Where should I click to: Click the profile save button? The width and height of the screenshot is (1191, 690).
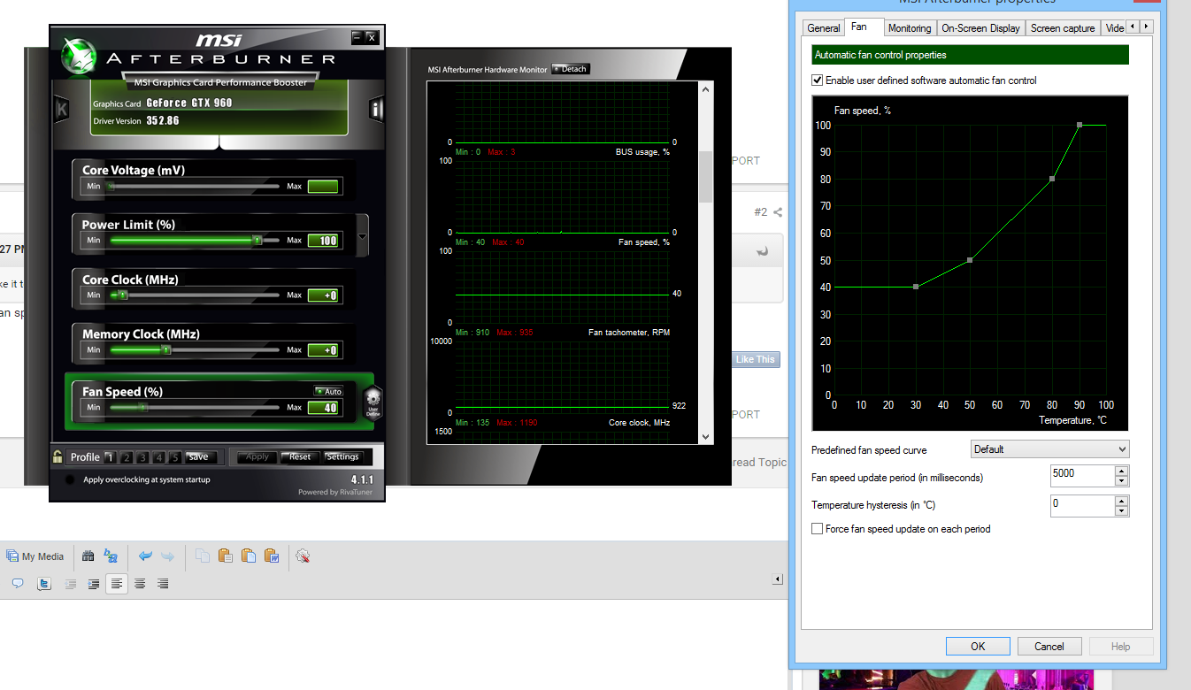pos(201,457)
